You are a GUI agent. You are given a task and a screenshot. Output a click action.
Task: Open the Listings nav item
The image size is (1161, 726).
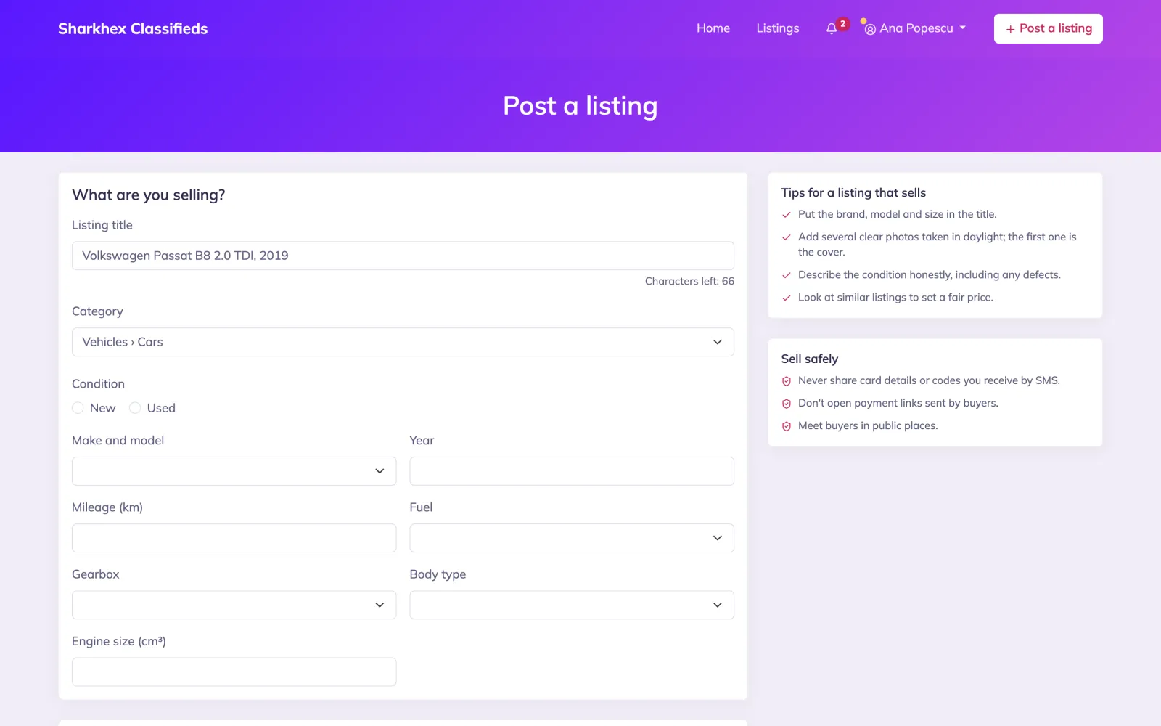(x=778, y=28)
